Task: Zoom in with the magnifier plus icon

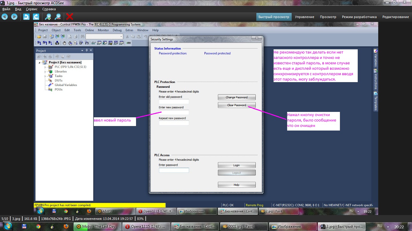Action: click(x=48, y=17)
